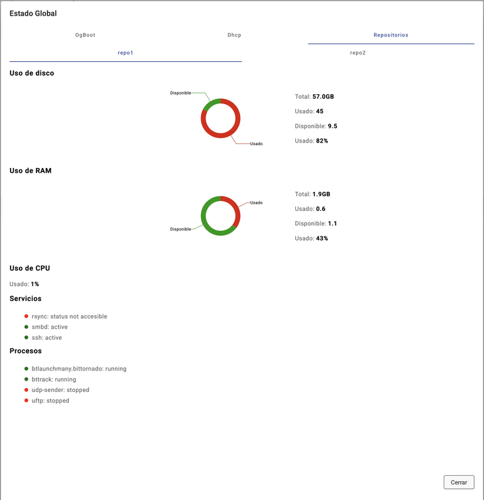Click the green available segment of disk chart

209,105
